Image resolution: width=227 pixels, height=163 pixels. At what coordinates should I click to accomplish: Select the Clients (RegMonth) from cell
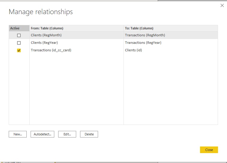pyautogui.click(x=76, y=35)
